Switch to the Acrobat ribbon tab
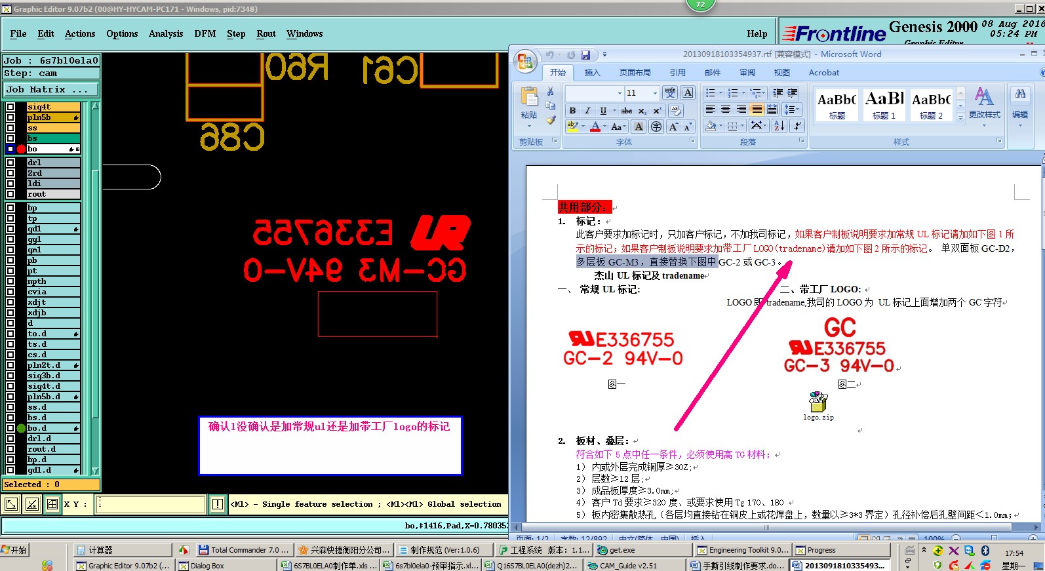This screenshot has width=1045, height=571. click(x=824, y=73)
